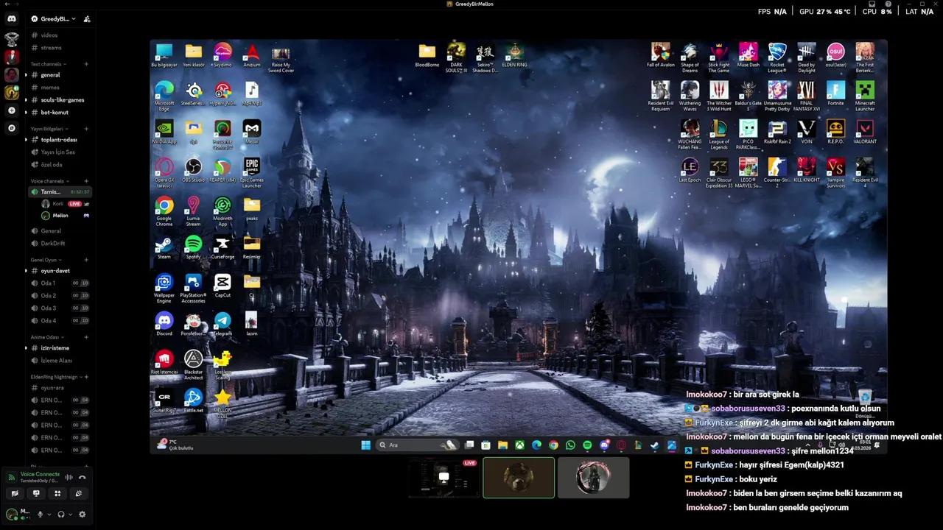This screenshot has width=943, height=530.
Task: Open the streams channel
Action: point(59,48)
